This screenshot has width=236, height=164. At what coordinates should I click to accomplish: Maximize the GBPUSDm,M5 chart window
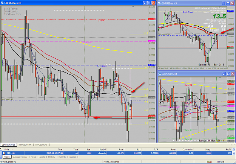point(228,3)
